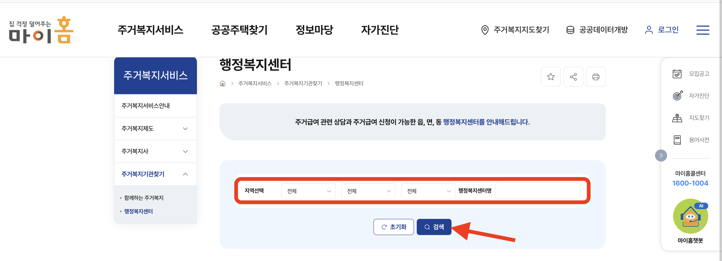Click 주거복지제도 side menu label
This screenshot has height=261, width=722.
point(137,128)
